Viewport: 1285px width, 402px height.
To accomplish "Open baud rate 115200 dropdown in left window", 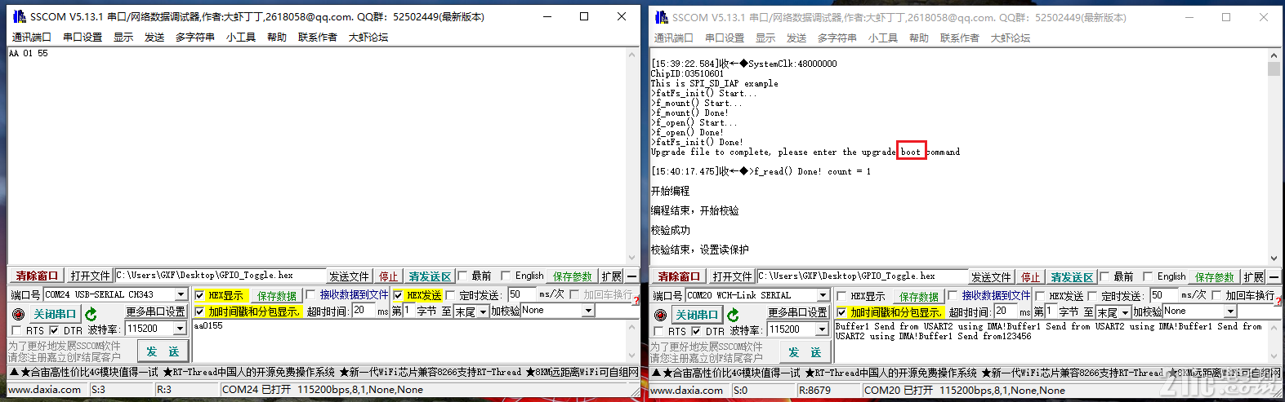I will [181, 329].
